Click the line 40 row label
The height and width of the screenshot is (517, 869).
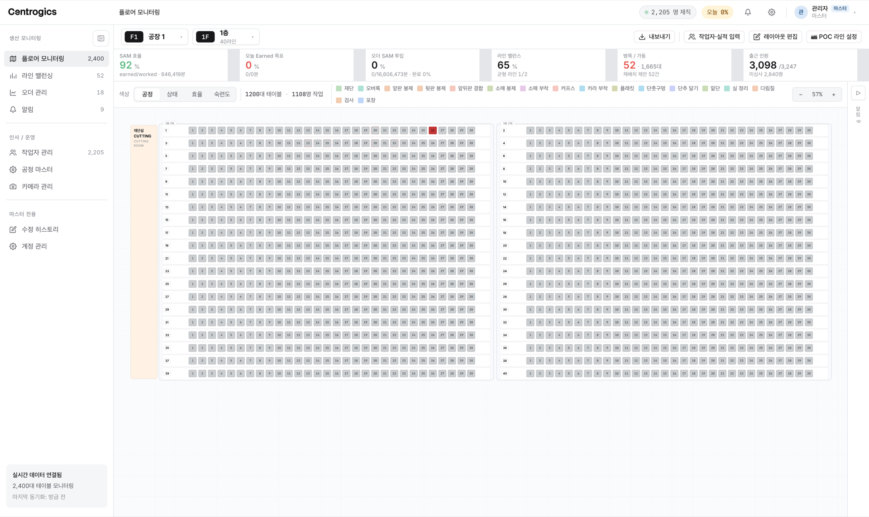[x=505, y=374]
